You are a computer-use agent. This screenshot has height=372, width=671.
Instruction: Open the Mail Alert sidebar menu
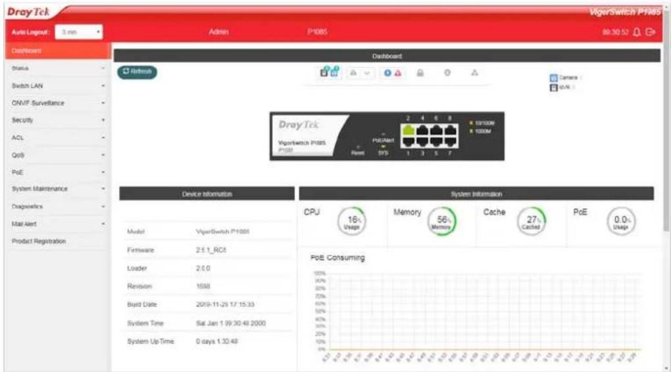click(x=58, y=224)
